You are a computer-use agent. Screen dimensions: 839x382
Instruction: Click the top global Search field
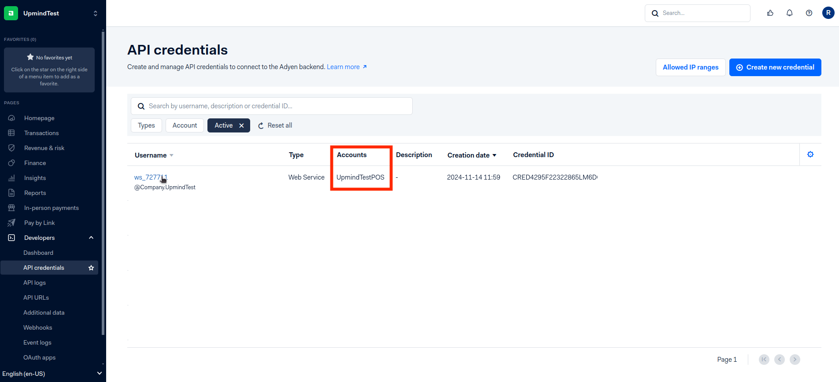click(x=698, y=13)
